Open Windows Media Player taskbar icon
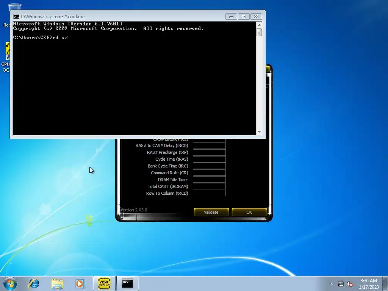The width and height of the screenshot is (388, 291). 80,283
